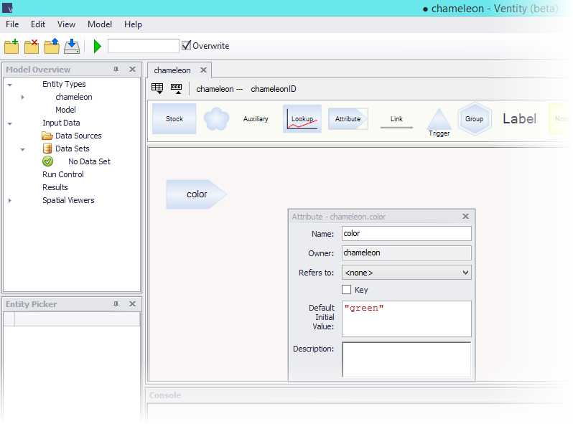Image resolution: width=573 pixels, height=424 pixels.
Task: Collapse the Entity Types tree node
Action: [10, 85]
